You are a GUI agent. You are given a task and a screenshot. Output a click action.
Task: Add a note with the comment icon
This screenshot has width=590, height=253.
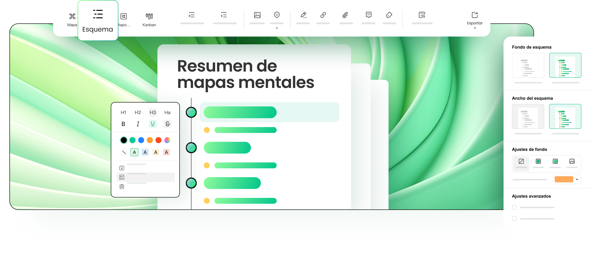pyautogui.click(x=368, y=15)
